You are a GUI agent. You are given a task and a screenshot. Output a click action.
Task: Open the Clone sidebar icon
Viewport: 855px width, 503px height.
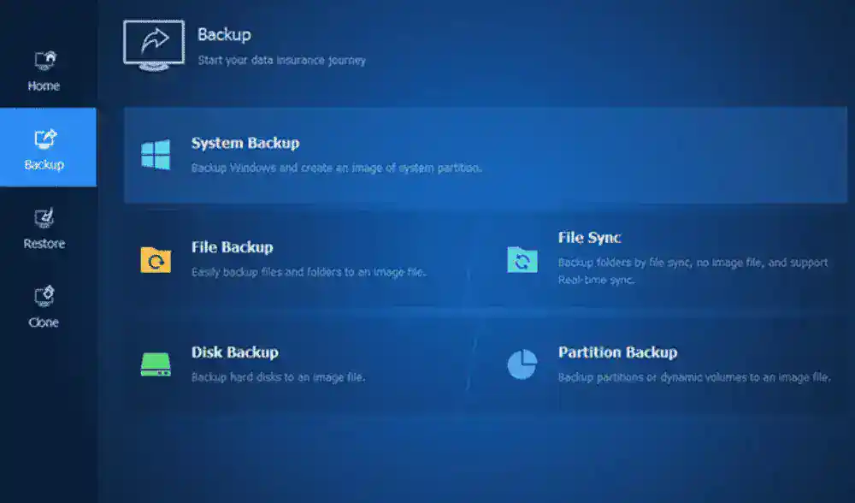click(44, 296)
